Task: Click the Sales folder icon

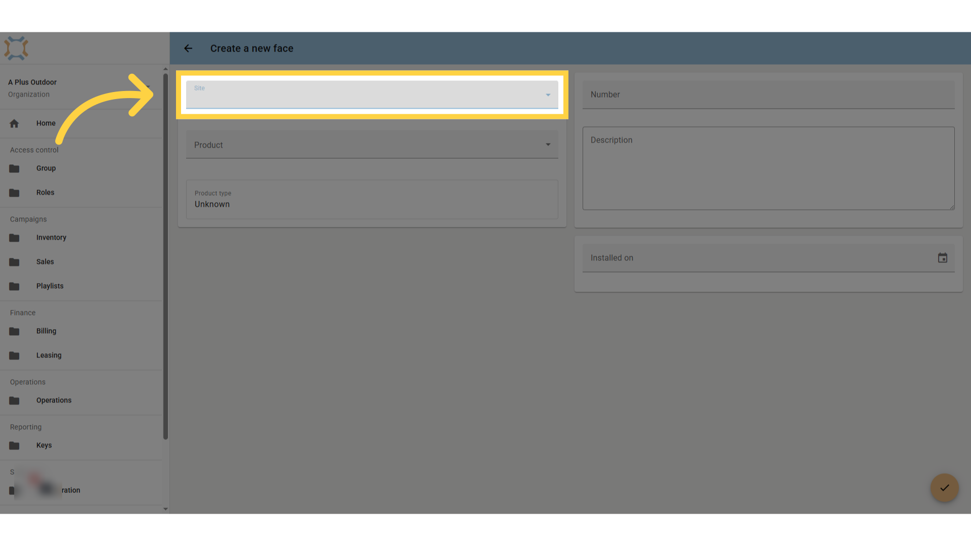Action: 14,262
